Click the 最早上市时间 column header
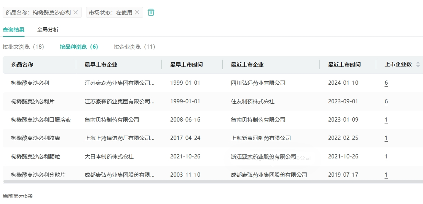423x204 pixels. click(186, 65)
